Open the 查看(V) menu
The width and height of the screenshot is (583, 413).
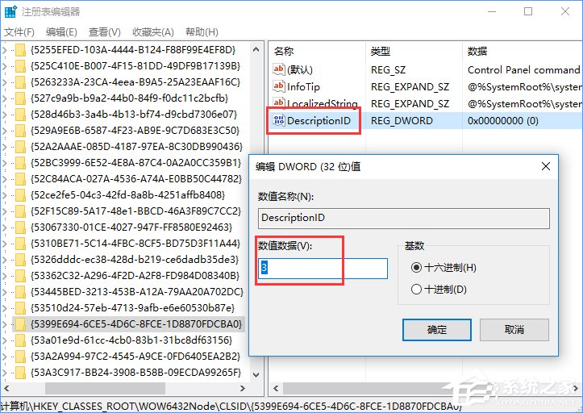pos(105,32)
